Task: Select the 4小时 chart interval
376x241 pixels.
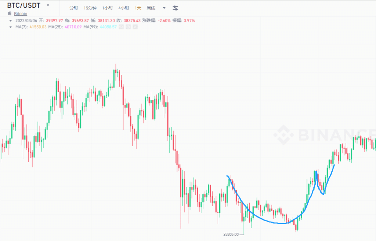Action: click(x=124, y=8)
